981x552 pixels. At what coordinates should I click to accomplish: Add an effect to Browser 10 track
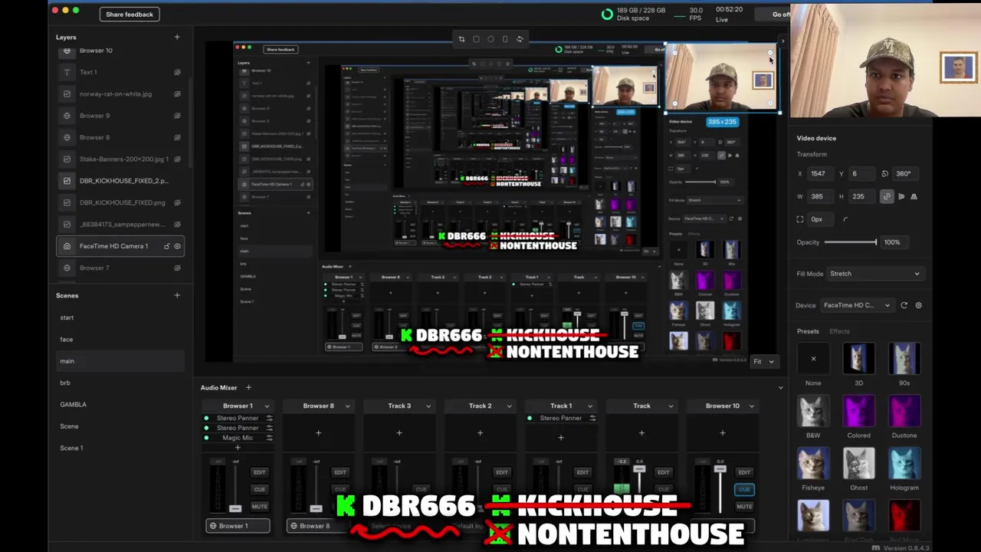tap(722, 433)
